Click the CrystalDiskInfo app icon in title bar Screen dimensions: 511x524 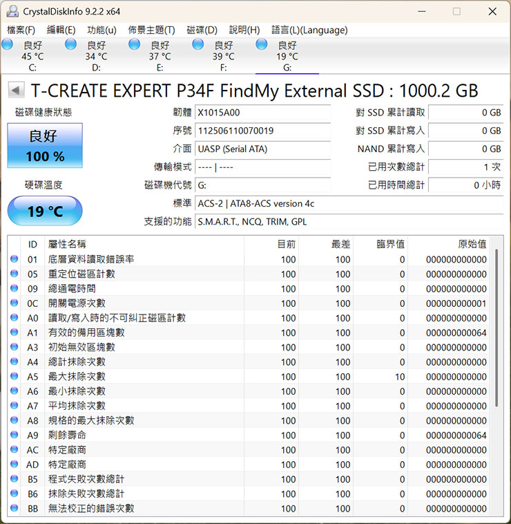[12, 11]
